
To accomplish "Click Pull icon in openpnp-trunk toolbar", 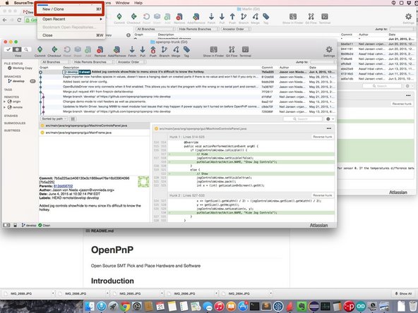I will pyautogui.click(x=143, y=51).
